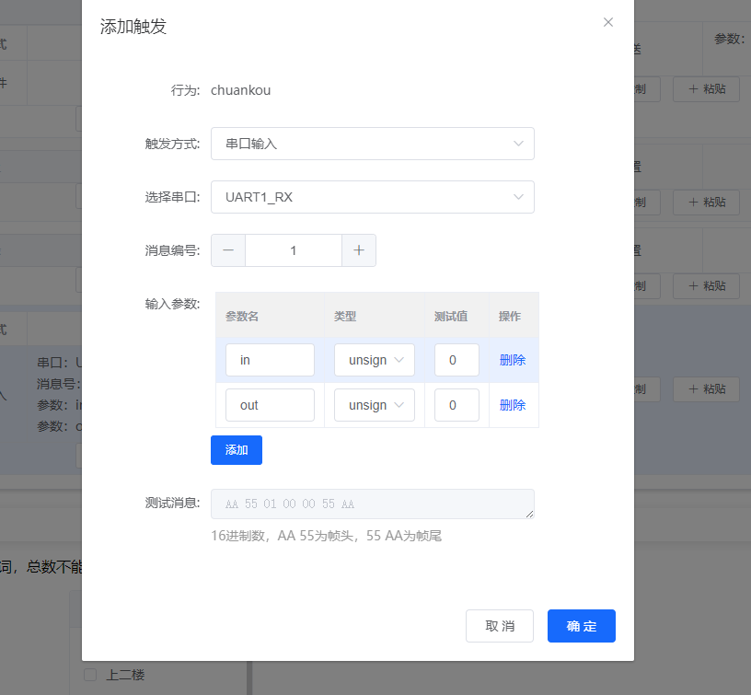Cancel the dialog via 取消
Image resolution: width=751 pixels, height=695 pixels.
[500, 626]
